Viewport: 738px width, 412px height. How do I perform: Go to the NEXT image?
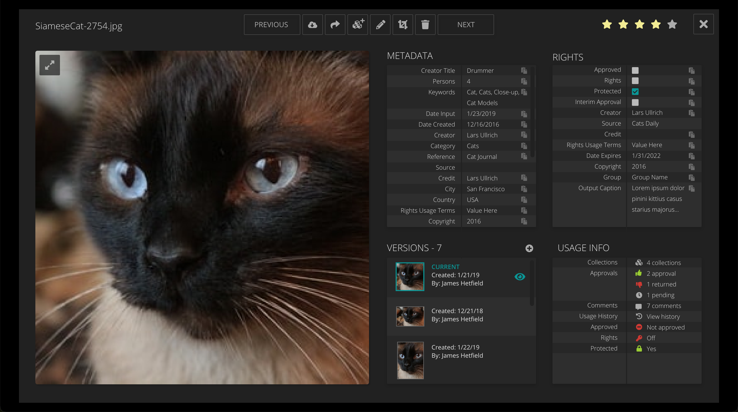[x=466, y=25]
